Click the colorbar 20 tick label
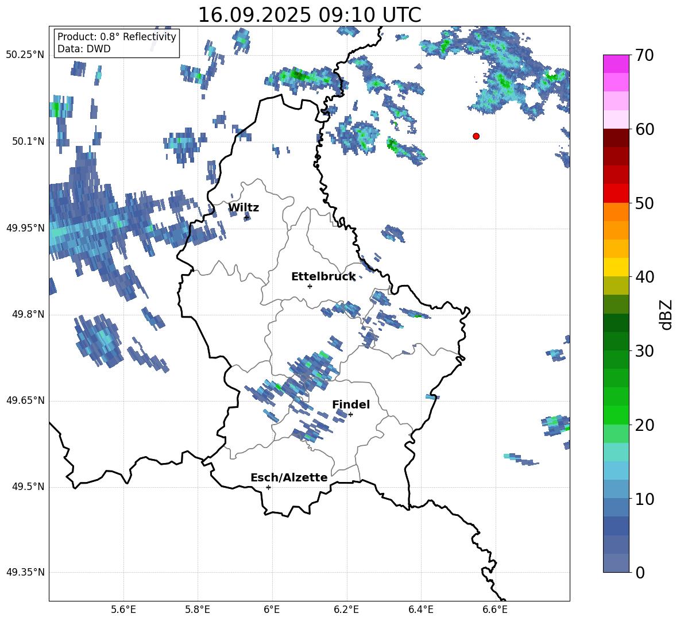Viewport: 680px width, 621px height. click(x=644, y=425)
